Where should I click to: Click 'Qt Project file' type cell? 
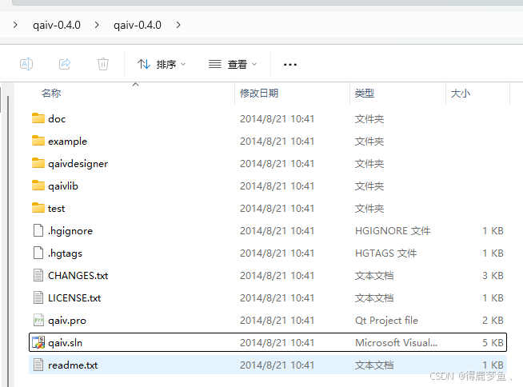tap(386, 321)
